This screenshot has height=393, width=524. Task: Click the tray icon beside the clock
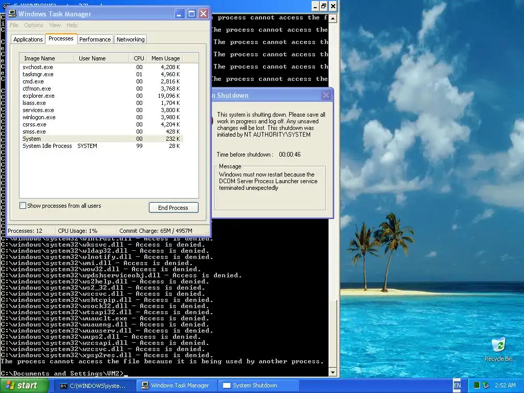click(486, 385)
